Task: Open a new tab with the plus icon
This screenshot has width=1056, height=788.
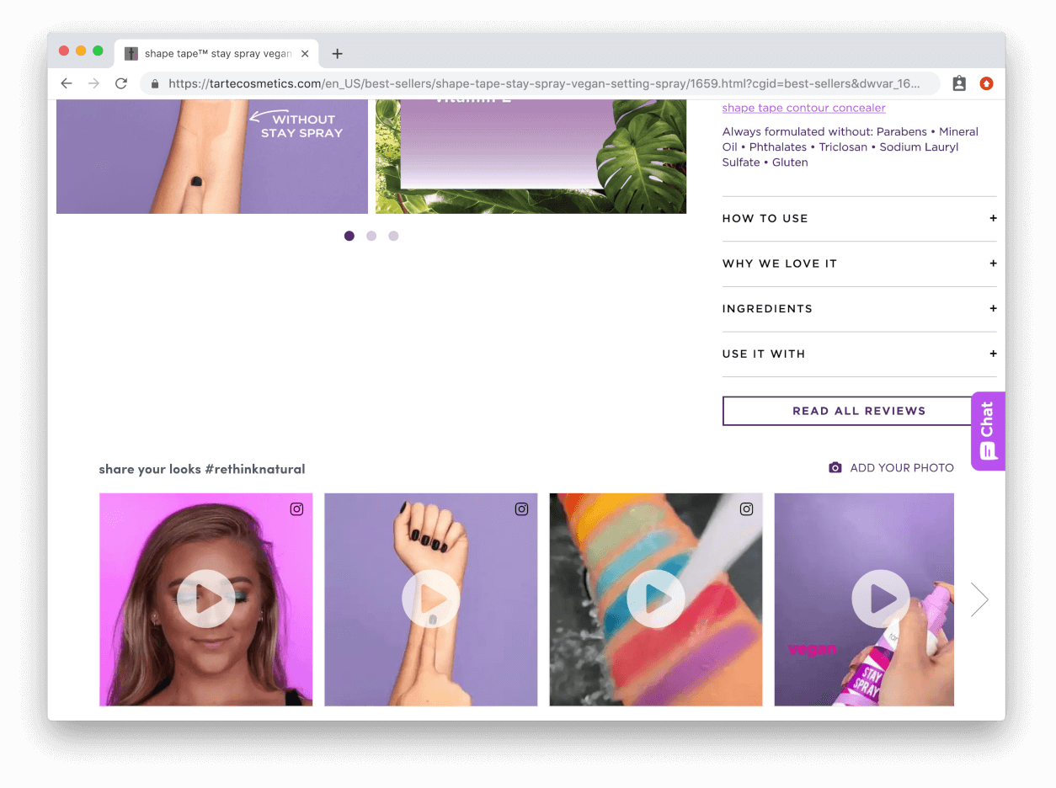Action: [x=337, y=54]
